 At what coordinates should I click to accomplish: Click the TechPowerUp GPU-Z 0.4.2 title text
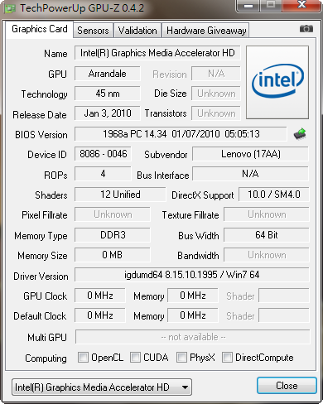82,8
